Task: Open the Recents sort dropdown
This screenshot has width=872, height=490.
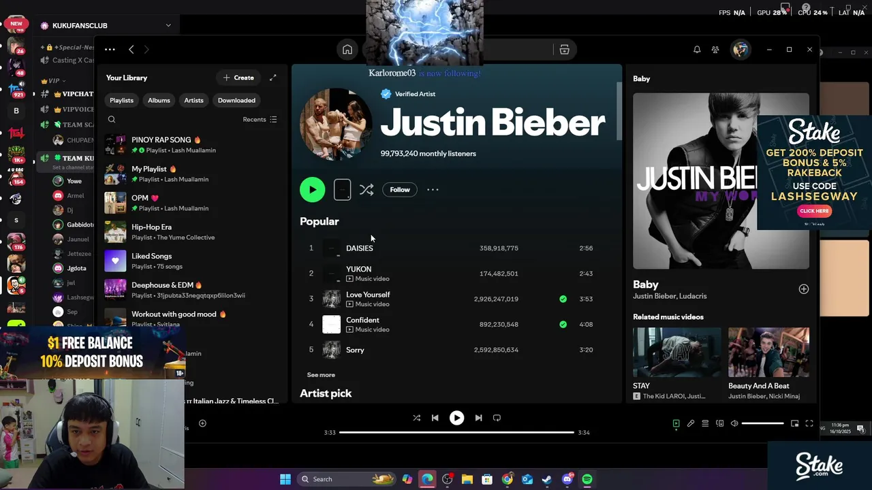Action: tap(260, 120)
